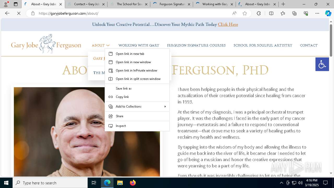Close the Contact – Gary Jobe tab
Screen dimensions: 334x188
coord(103,4)
